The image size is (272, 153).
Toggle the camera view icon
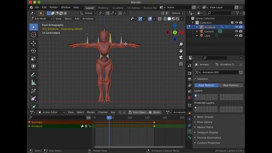[181, 57]
